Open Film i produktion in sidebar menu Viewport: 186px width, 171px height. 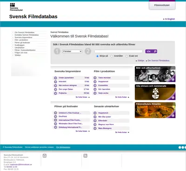coord(21,40)
